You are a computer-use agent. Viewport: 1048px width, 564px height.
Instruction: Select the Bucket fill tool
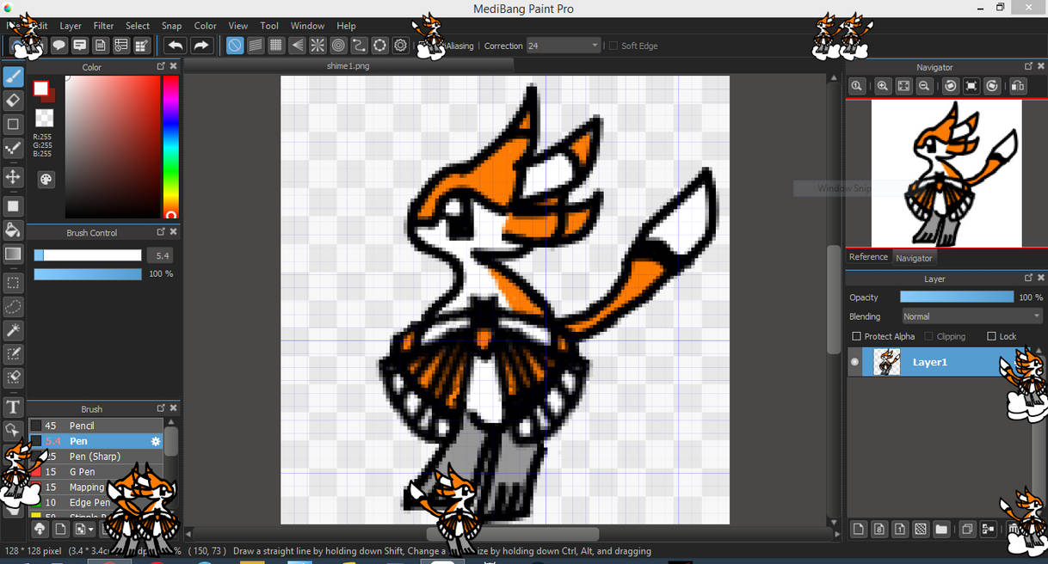click(x=13, y=230)
